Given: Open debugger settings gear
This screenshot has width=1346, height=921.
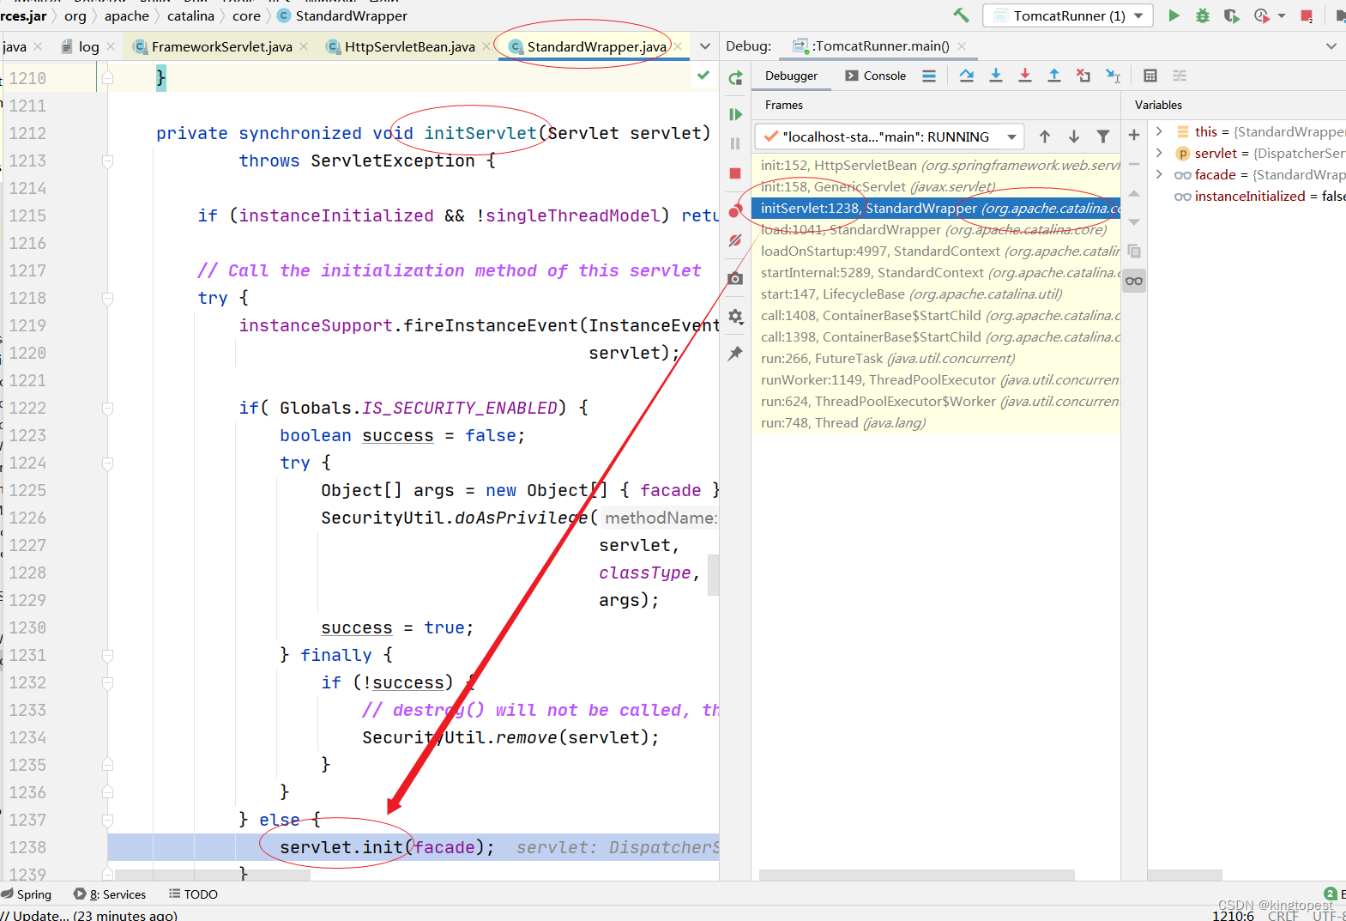Looking at the screenshot, I should coord(735,317).
